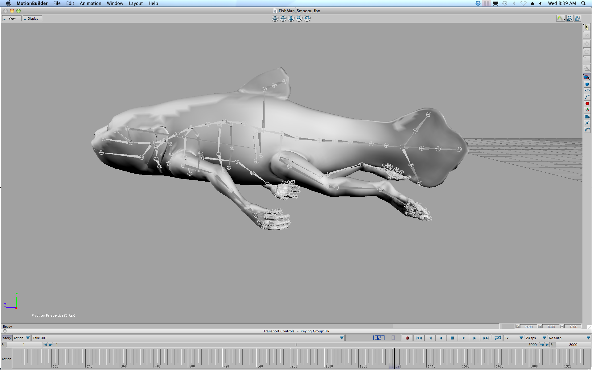Viewport: 592px width, 370px height.
Task: Click the light sun filter icon
Action: 587,123
